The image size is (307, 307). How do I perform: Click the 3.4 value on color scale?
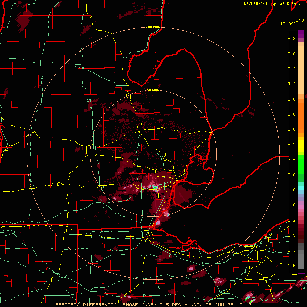pos(292,160)
